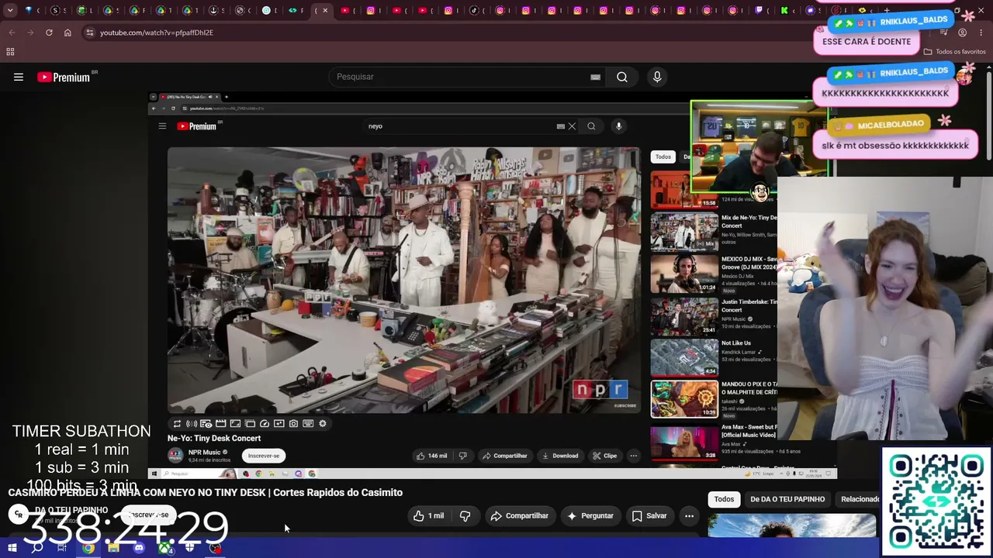The image size is (993, 558).
Task: Open the YouTube guide hamburger menu
Action: click(19, 77)
